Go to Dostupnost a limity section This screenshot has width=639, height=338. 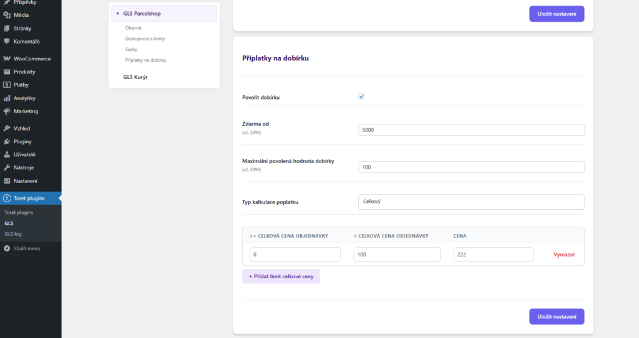click(145, 39)
